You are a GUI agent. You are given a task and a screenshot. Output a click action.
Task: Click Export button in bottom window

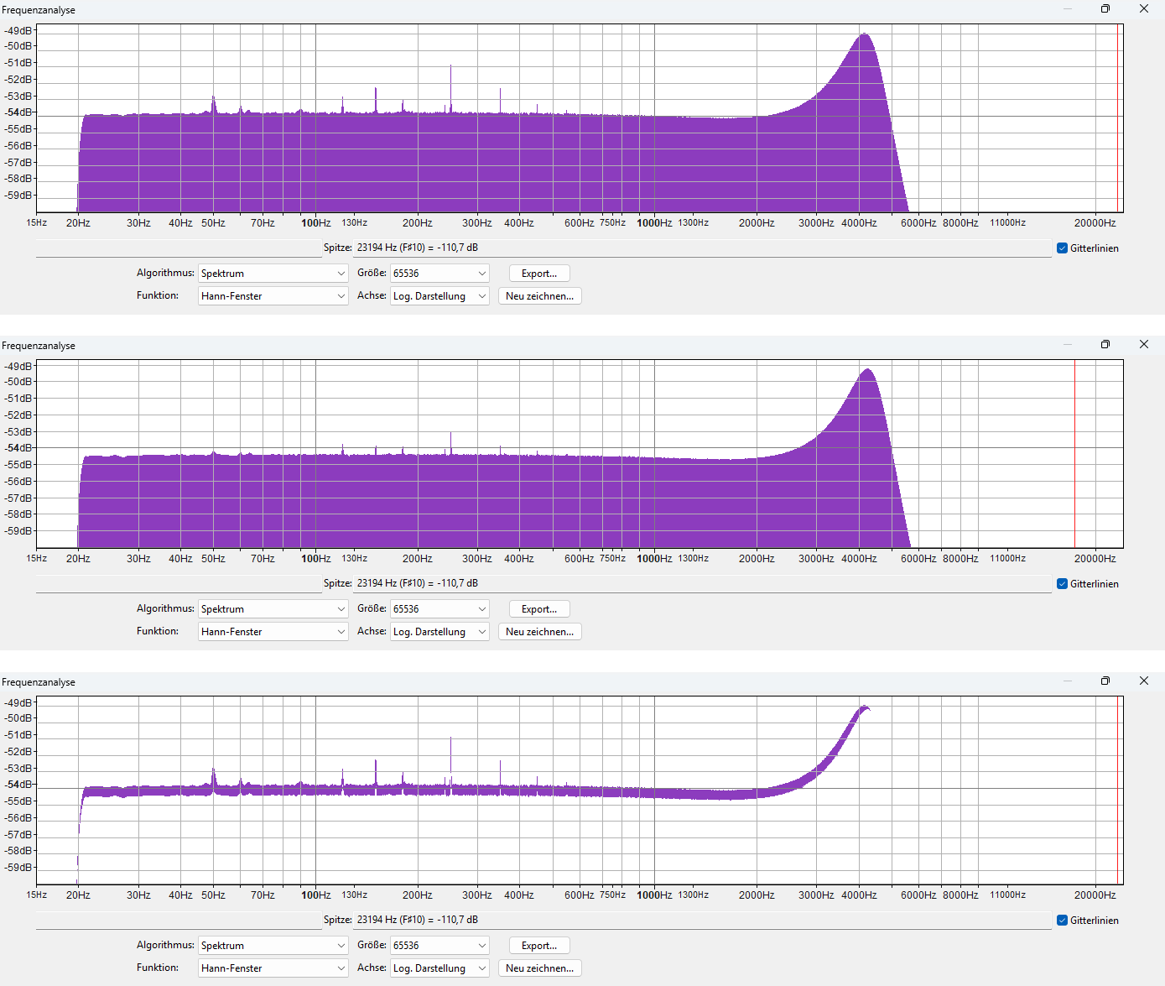(x=539, y=946)
